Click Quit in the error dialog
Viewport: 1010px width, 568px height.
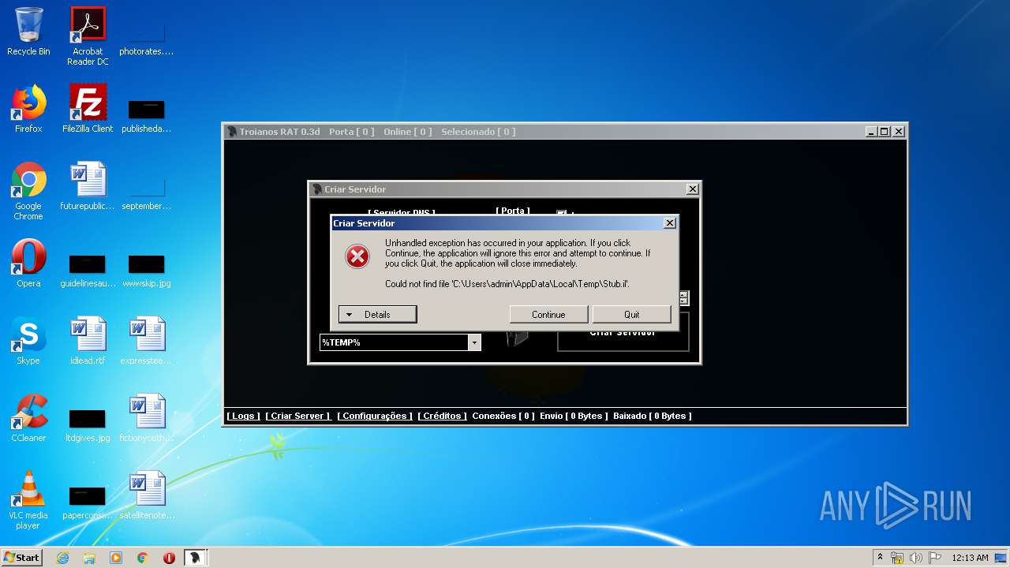coord(631,314)
